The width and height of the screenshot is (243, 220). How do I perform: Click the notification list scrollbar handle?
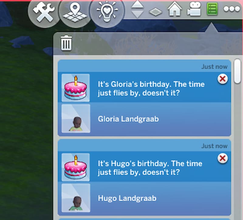coord(237,71)
